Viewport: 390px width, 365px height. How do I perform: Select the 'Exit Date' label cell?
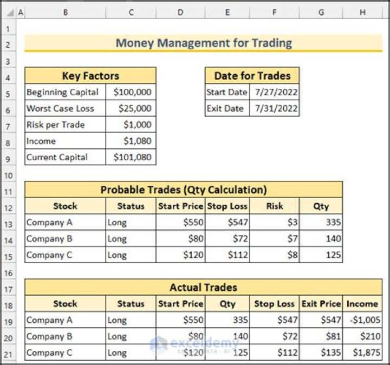click(227, 108)
